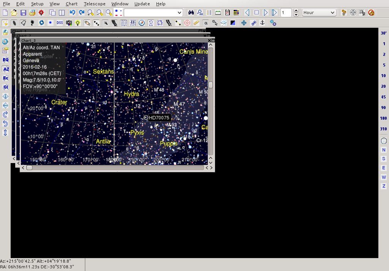Image resolution: width=389 pixels, height=271 pixels.
Task: Start real-time animation double-triangle button
Action: (x=274, y=13)
